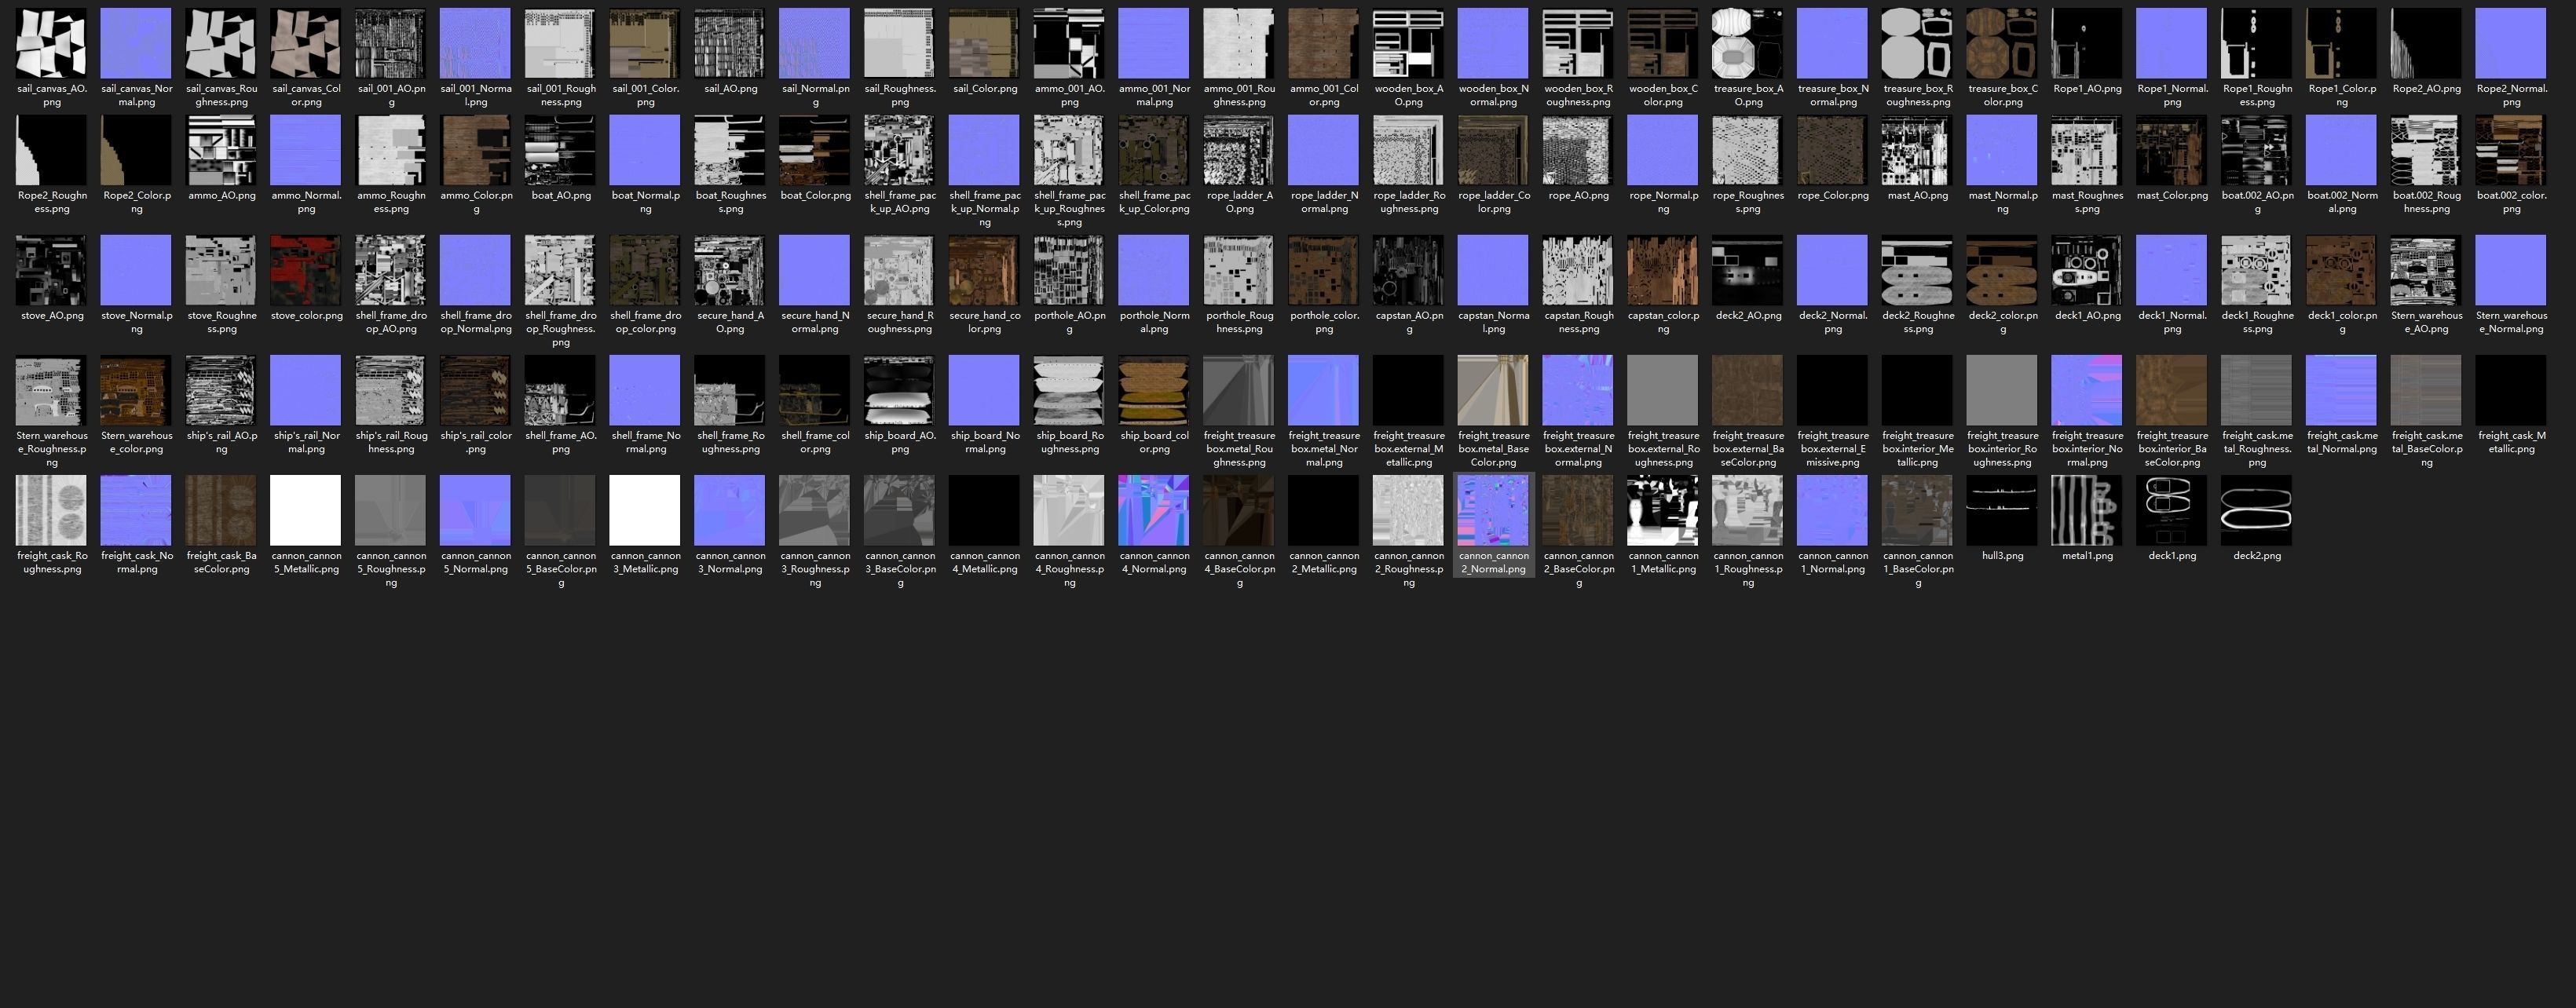2576x1008 pixels.
Task: Select the deck2_Roughness.png thumbnail
Action: pyautogui.click(x=1917, y=270)
